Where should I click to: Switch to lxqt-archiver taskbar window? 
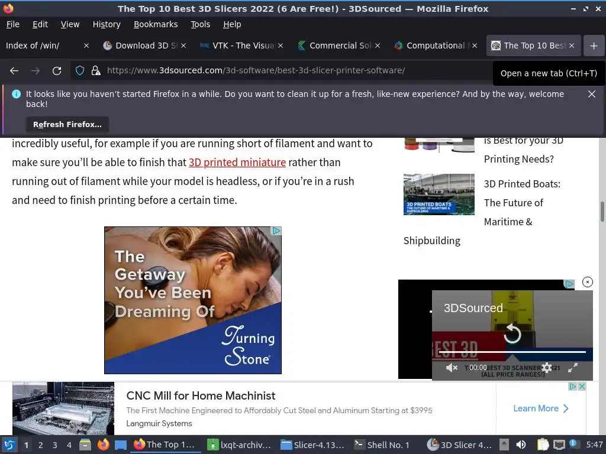pos(239,445)
